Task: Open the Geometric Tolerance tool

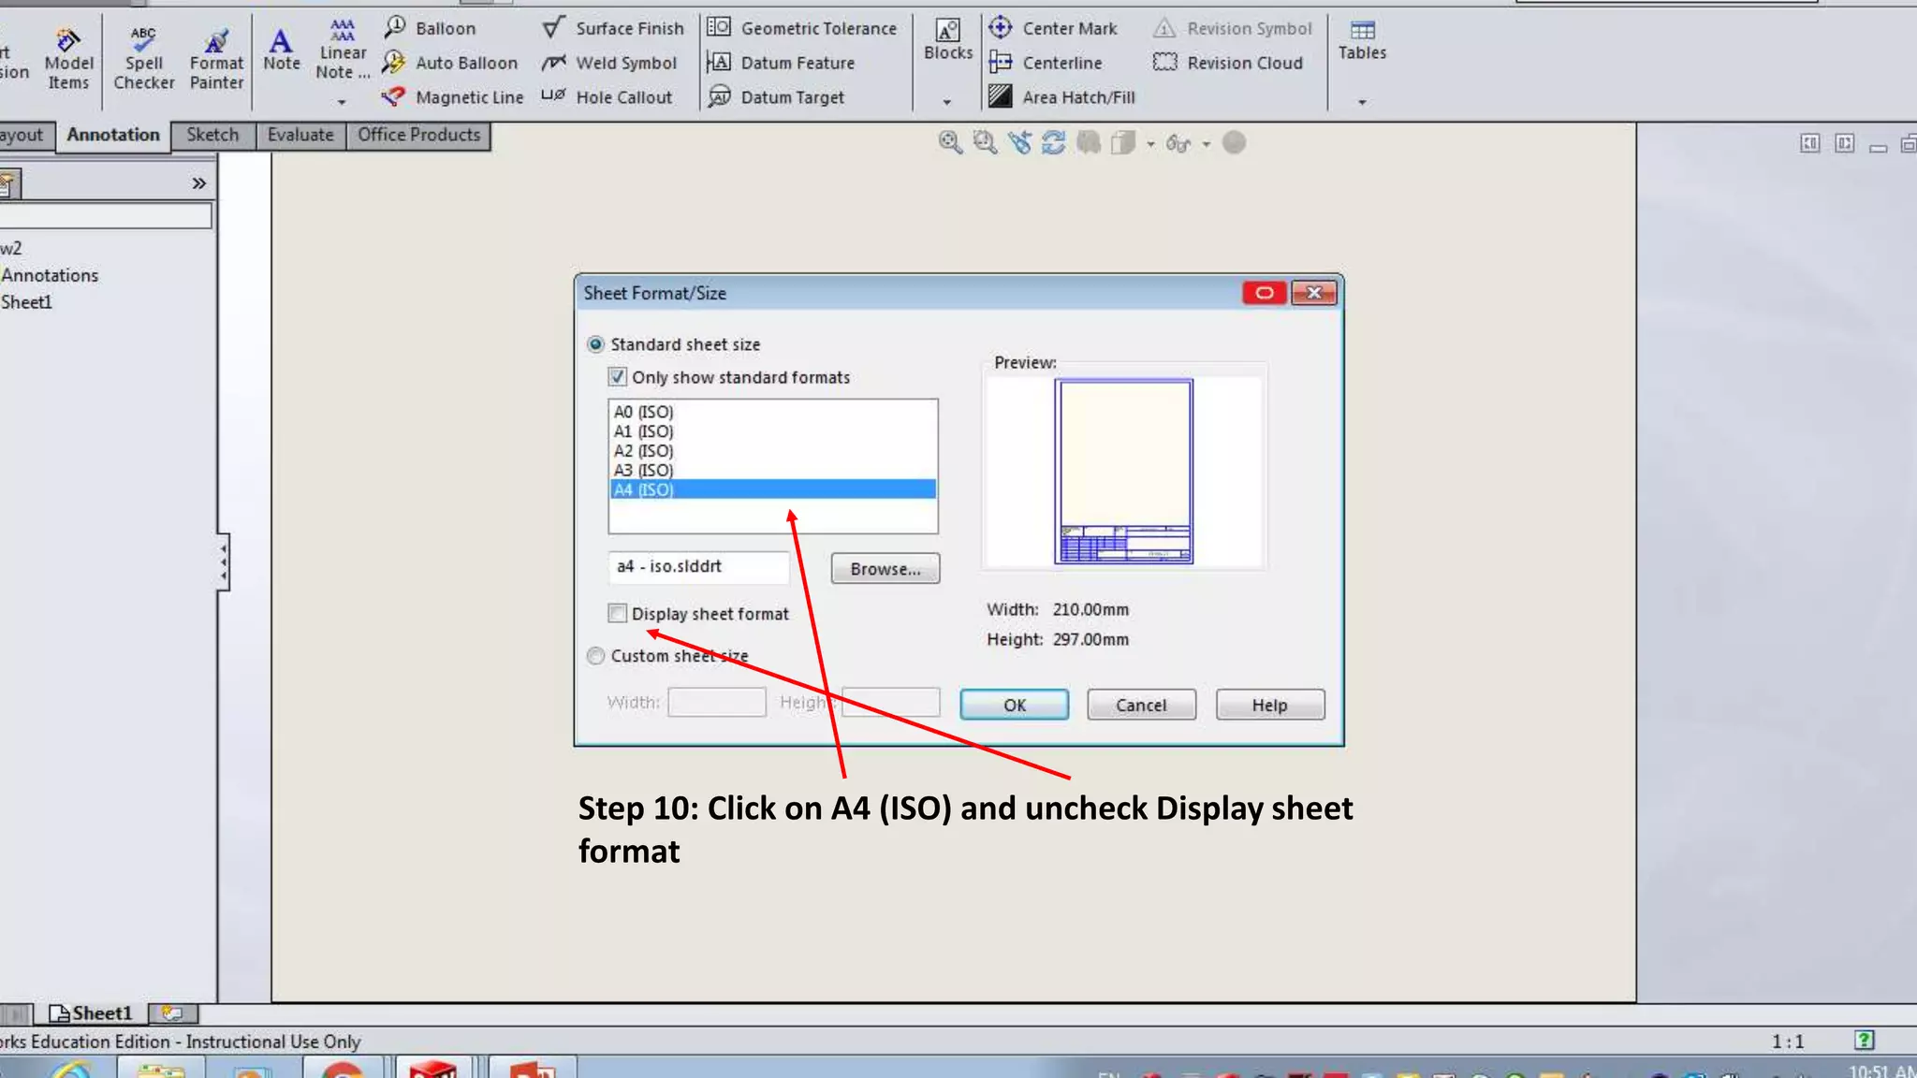Action: (x=801, y=28)
